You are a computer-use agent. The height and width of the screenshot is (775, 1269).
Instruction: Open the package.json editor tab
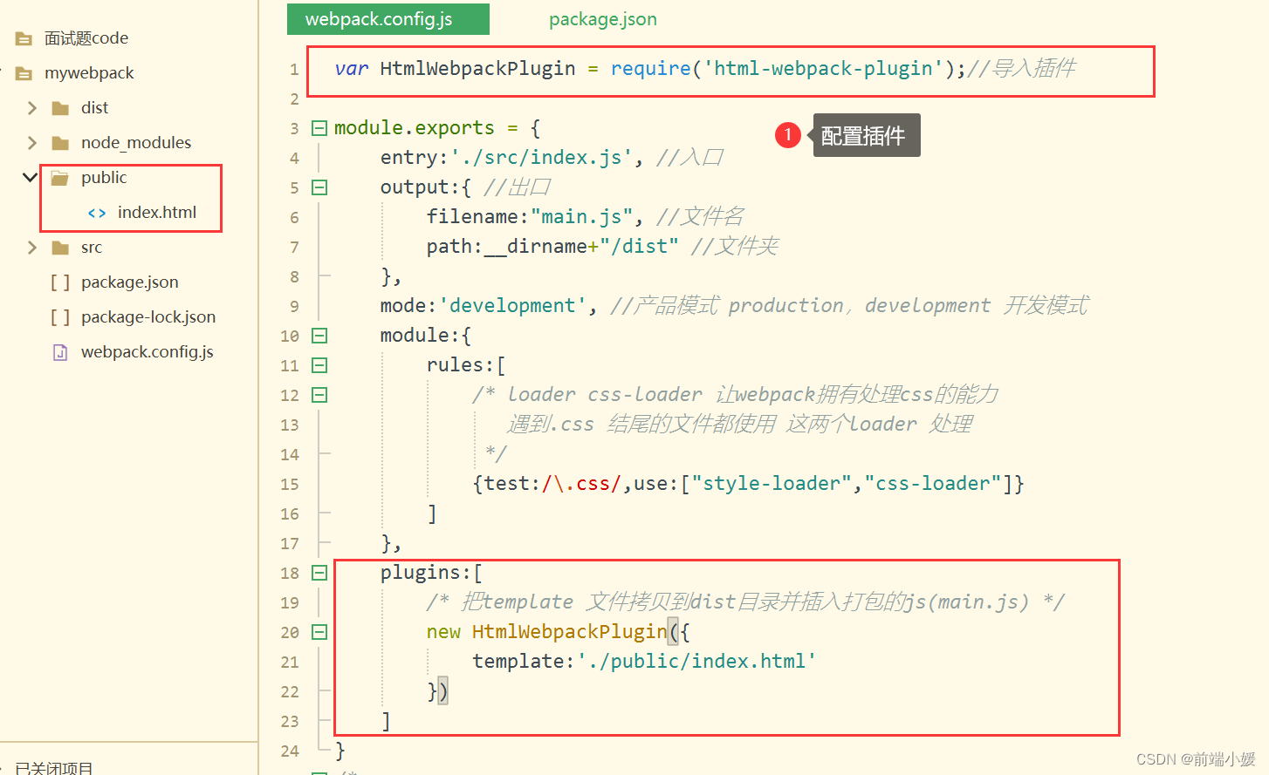point(602,19)
